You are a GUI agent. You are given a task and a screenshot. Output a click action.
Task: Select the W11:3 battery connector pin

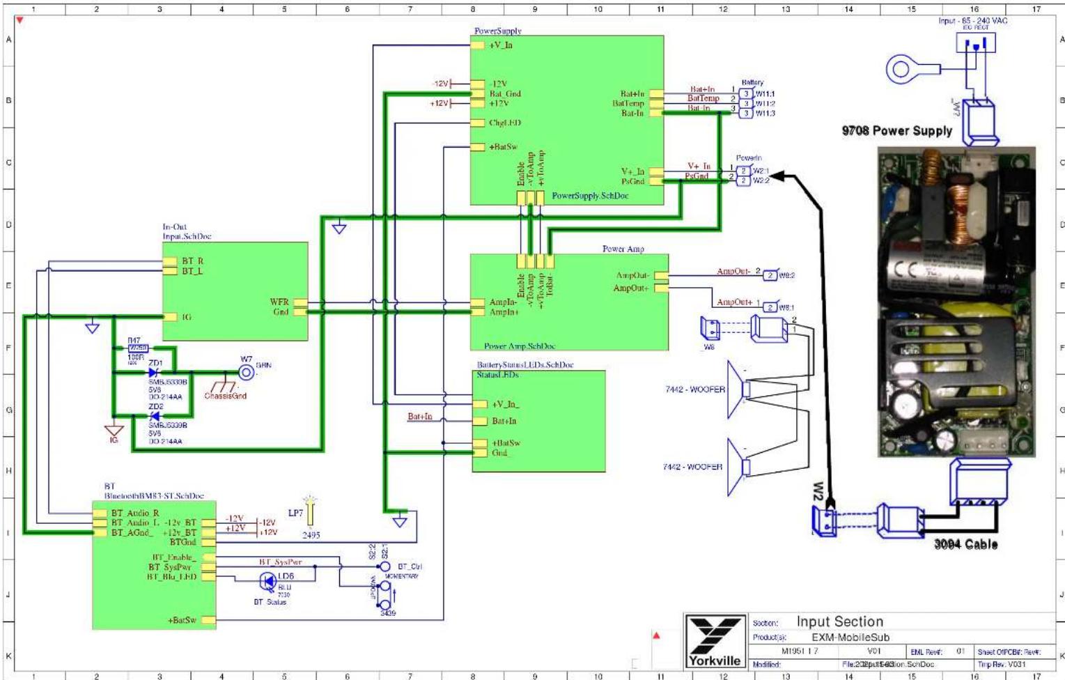click(745, 113)
